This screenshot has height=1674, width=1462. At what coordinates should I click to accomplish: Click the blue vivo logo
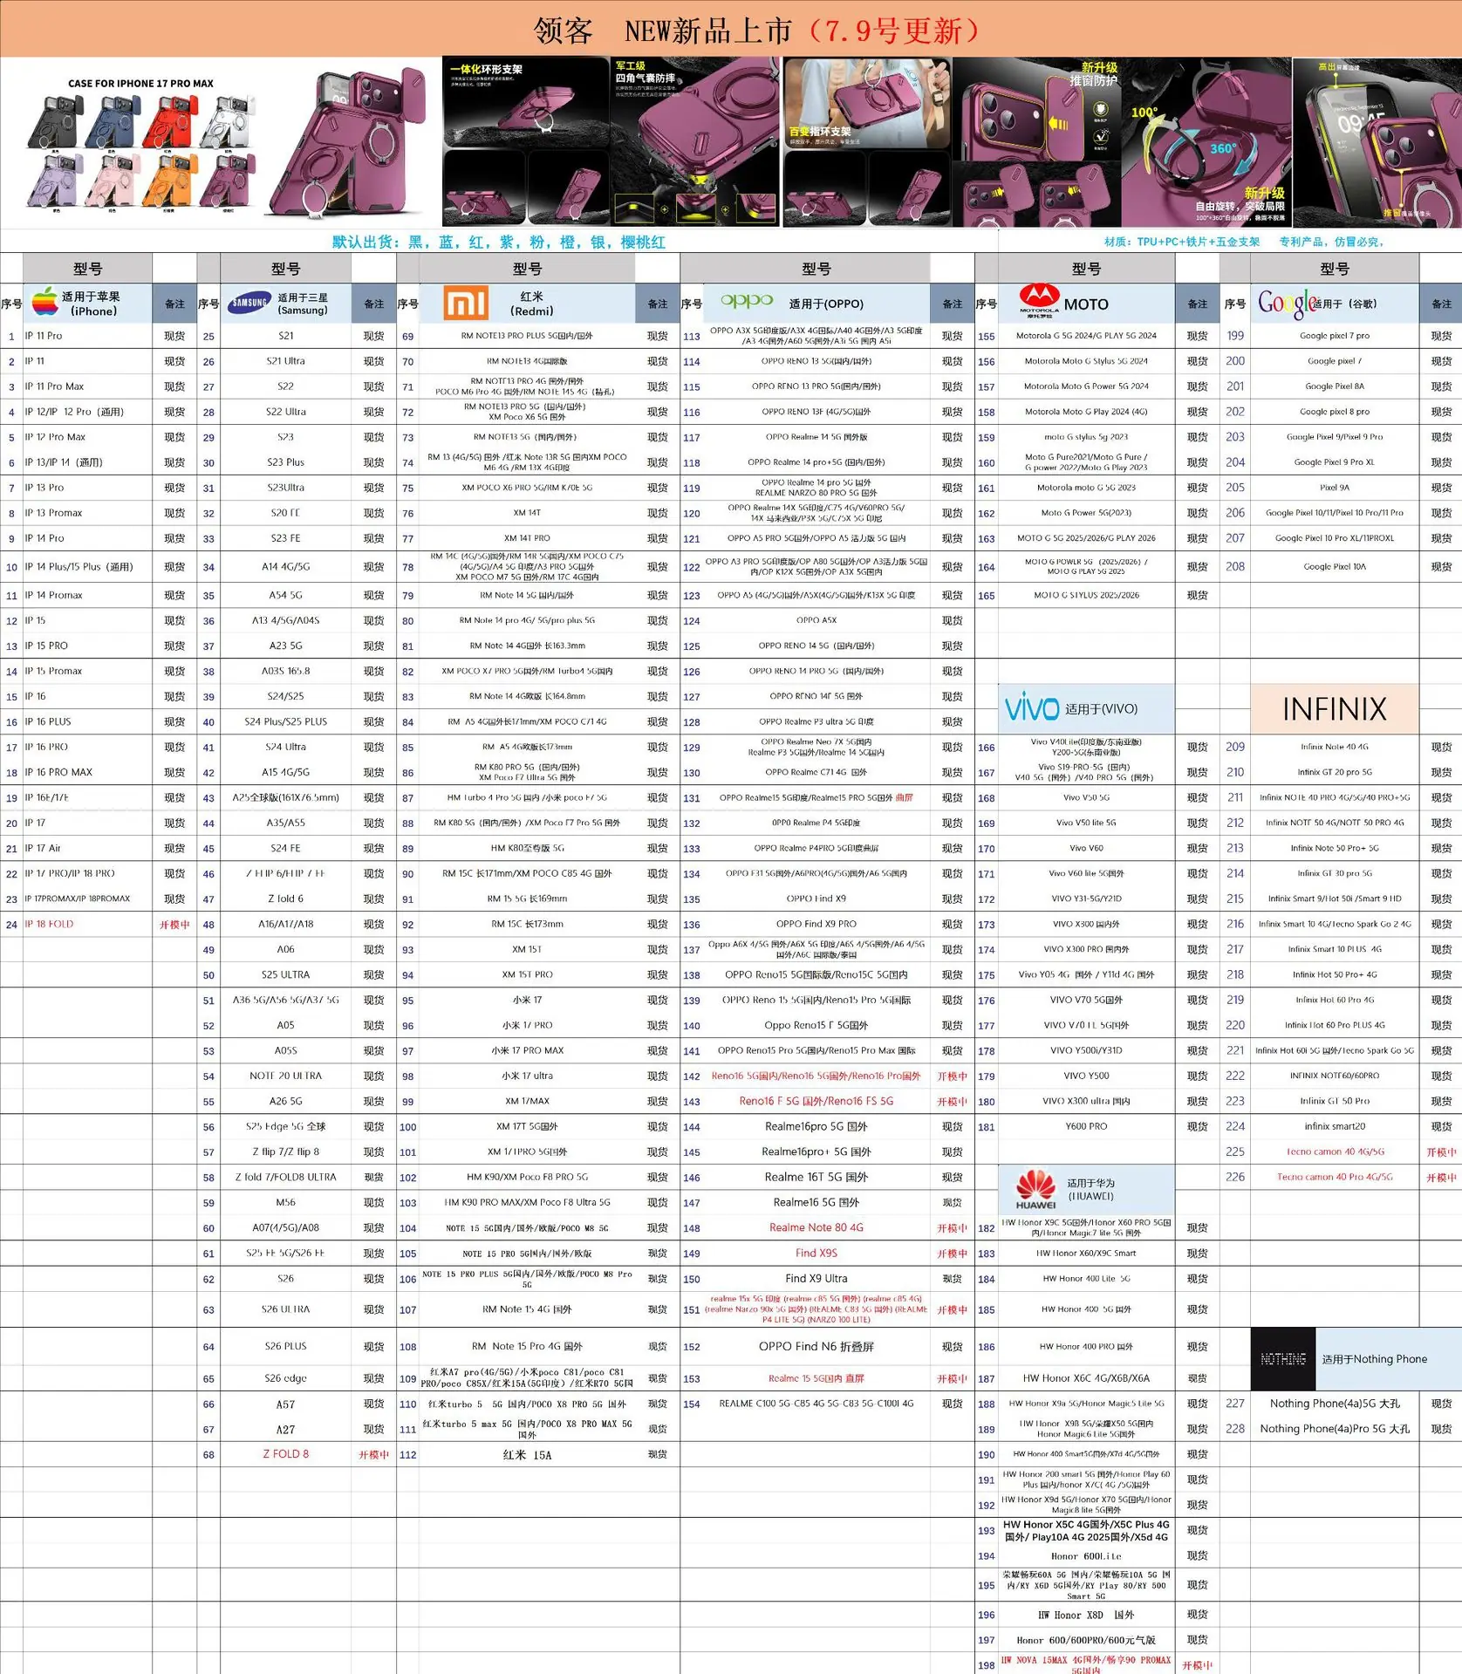[x=1031, y=708]
